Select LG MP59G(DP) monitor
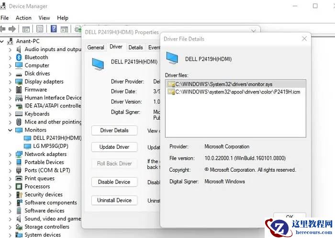The width and height of the screenshot is (335, 238). (x=51, y=146)
